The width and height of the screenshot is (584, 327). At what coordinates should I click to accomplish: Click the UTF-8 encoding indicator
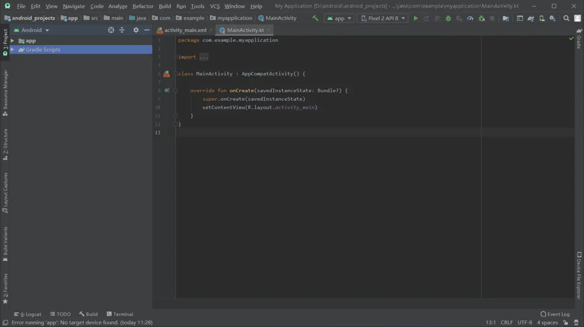(x=525, y=322)
